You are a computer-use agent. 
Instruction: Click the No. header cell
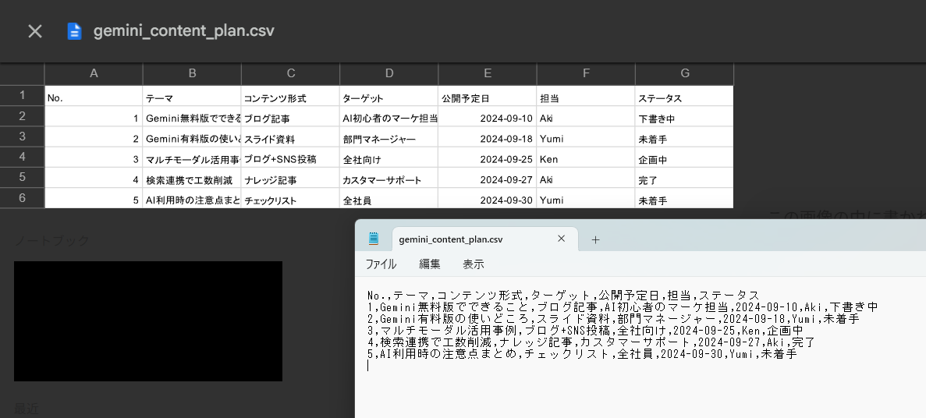coord(94,96)
